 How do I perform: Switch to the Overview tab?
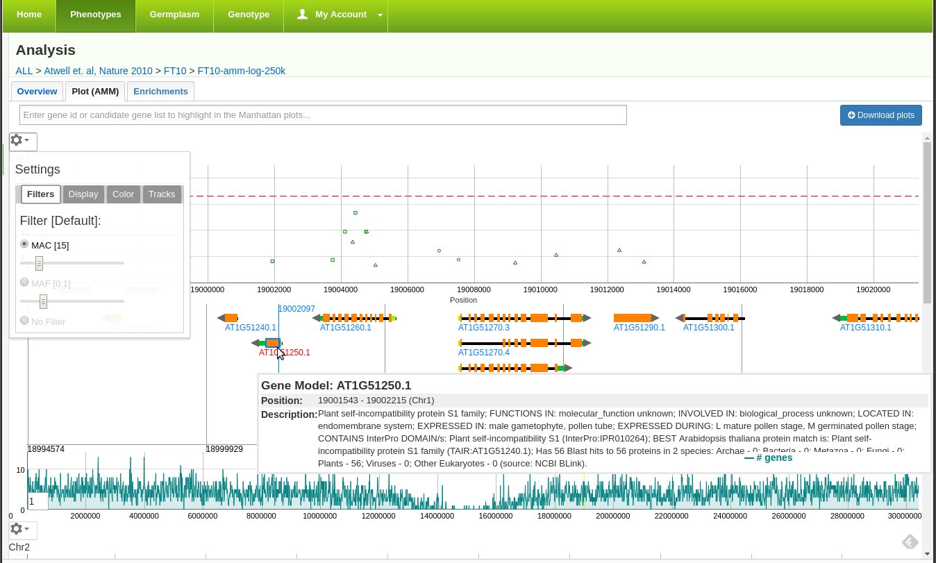click(37, 92)
